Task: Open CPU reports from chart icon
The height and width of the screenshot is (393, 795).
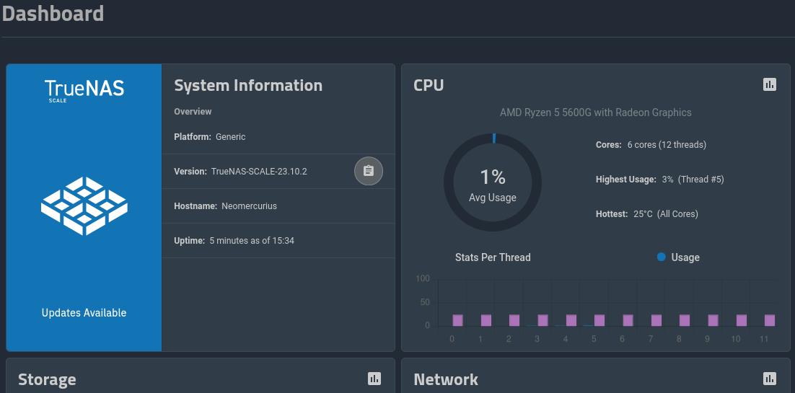Action: (770, 84)
